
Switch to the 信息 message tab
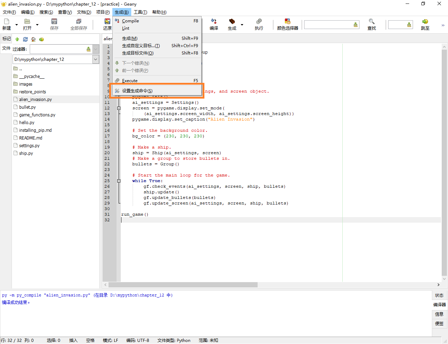439,314
